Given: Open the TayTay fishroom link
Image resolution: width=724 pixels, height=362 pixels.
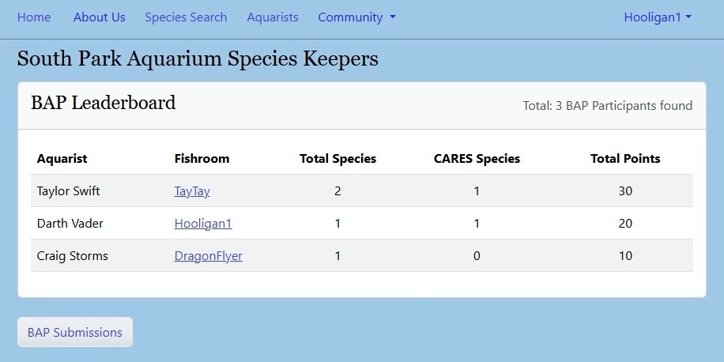Looking at the screenshot, I should pos(192,191).
